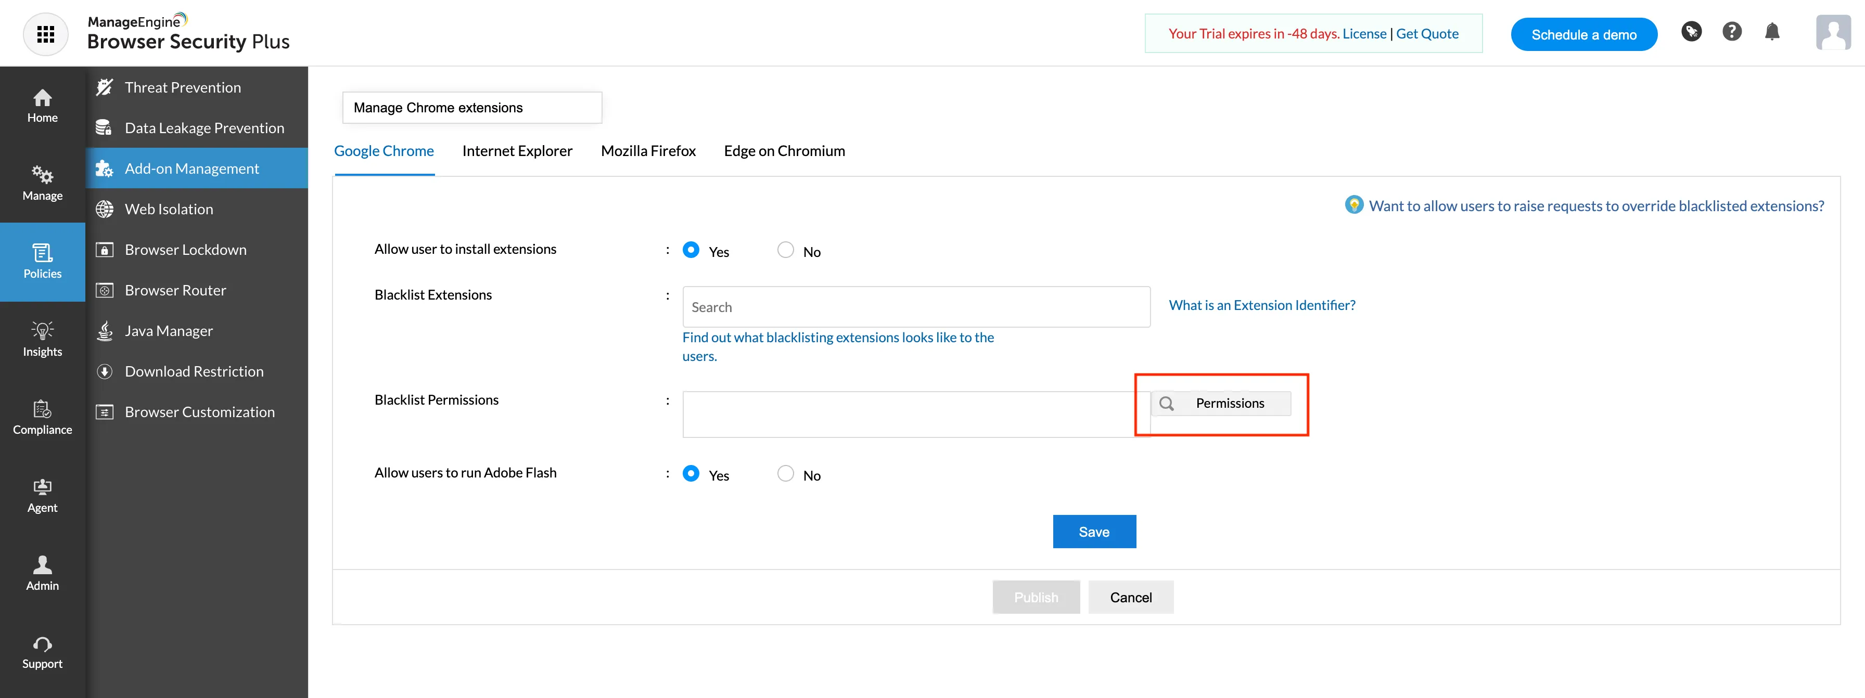
Task: Open the rocket quick-launch icon
Action: 1691,32
